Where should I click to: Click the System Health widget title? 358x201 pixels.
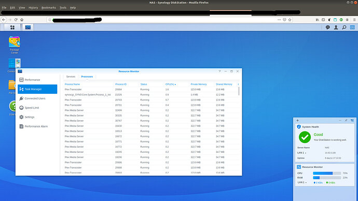coord(310,127)
